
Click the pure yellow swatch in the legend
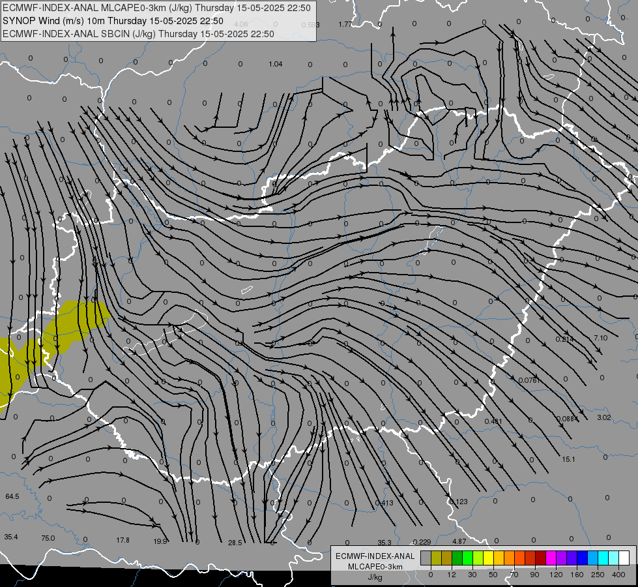[x=488, y=558]
